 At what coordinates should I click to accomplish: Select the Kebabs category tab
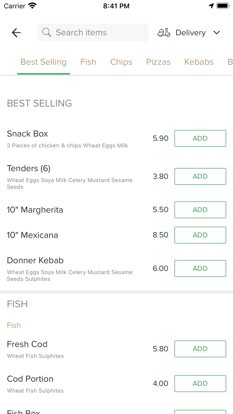pos(199,62)
